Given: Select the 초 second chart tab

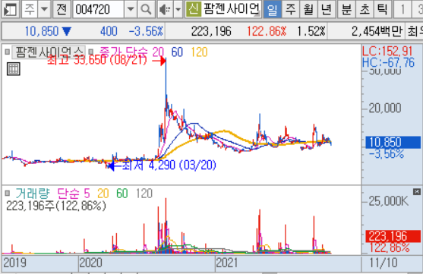Looking at the screenshot, I should click(x=365, y=9).
